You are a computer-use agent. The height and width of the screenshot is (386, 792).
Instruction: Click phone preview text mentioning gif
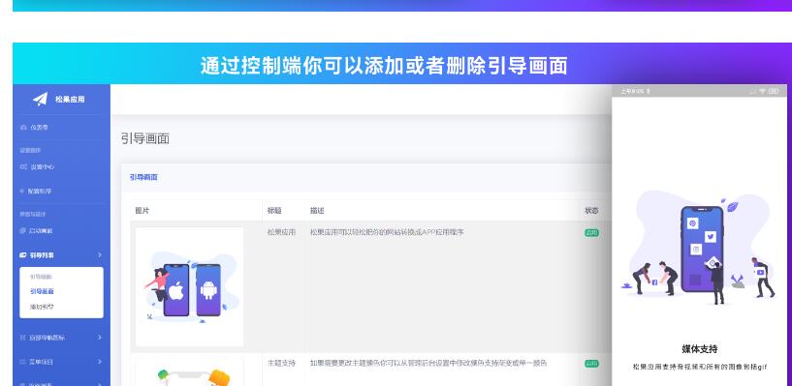click(700, 367)
